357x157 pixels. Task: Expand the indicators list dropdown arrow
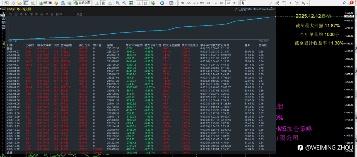click(x=157, y=3)
